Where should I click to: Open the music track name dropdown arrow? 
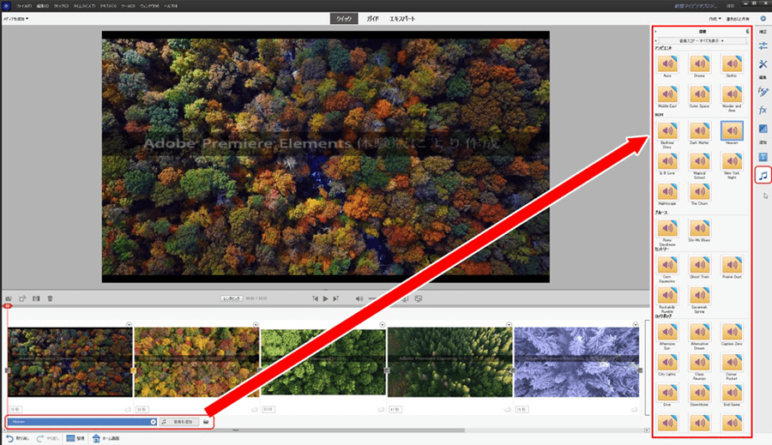tap(154, 422)
